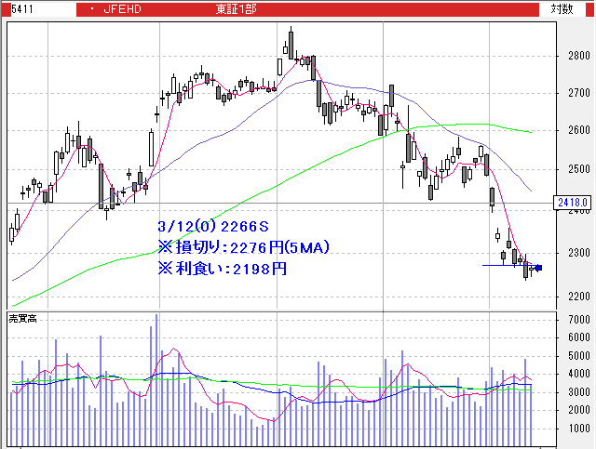Click the gray horizontal line at 2418.0
Image resolution: width=596 pixels, height=449 pixels.
(x=279, y=203)
